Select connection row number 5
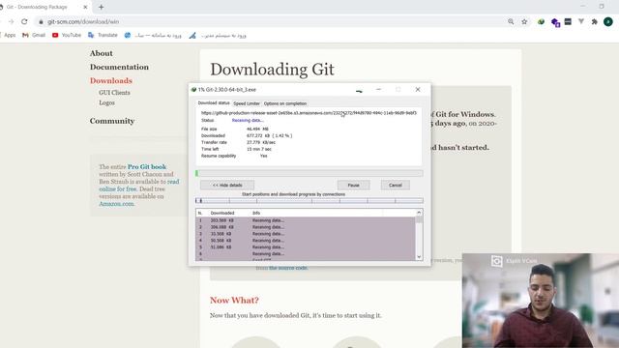Viewport: 619px width, 348px height. coord(306,247)
